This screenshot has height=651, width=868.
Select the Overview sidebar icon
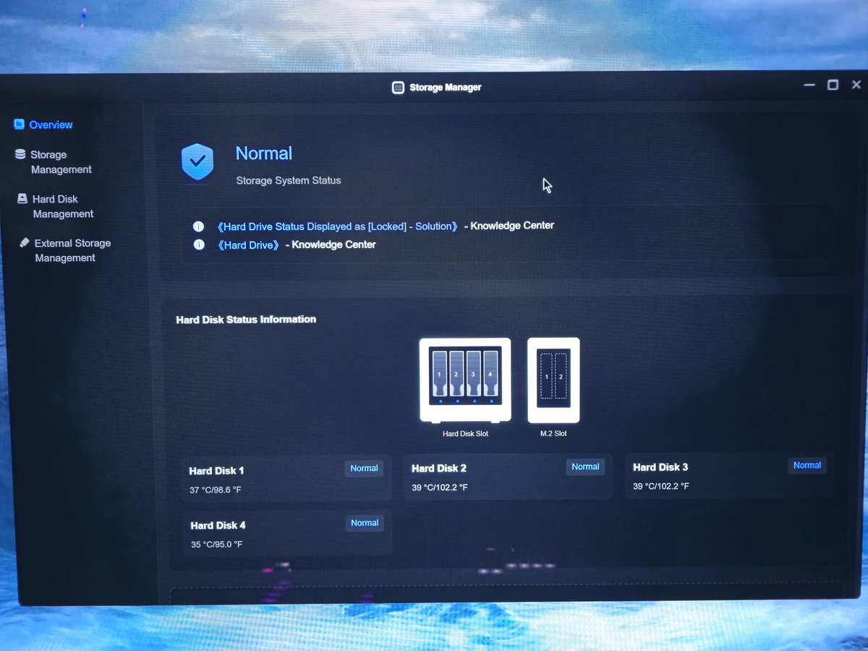click(x=20, y=124)
